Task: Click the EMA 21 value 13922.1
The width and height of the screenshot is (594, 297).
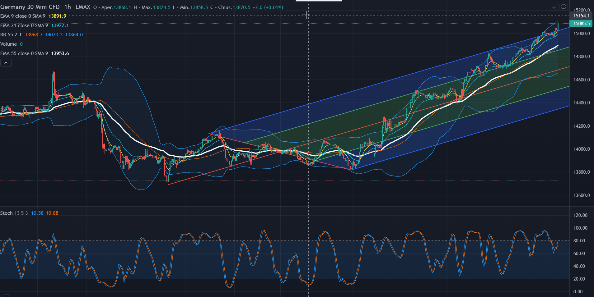Action: click(60, 25)
